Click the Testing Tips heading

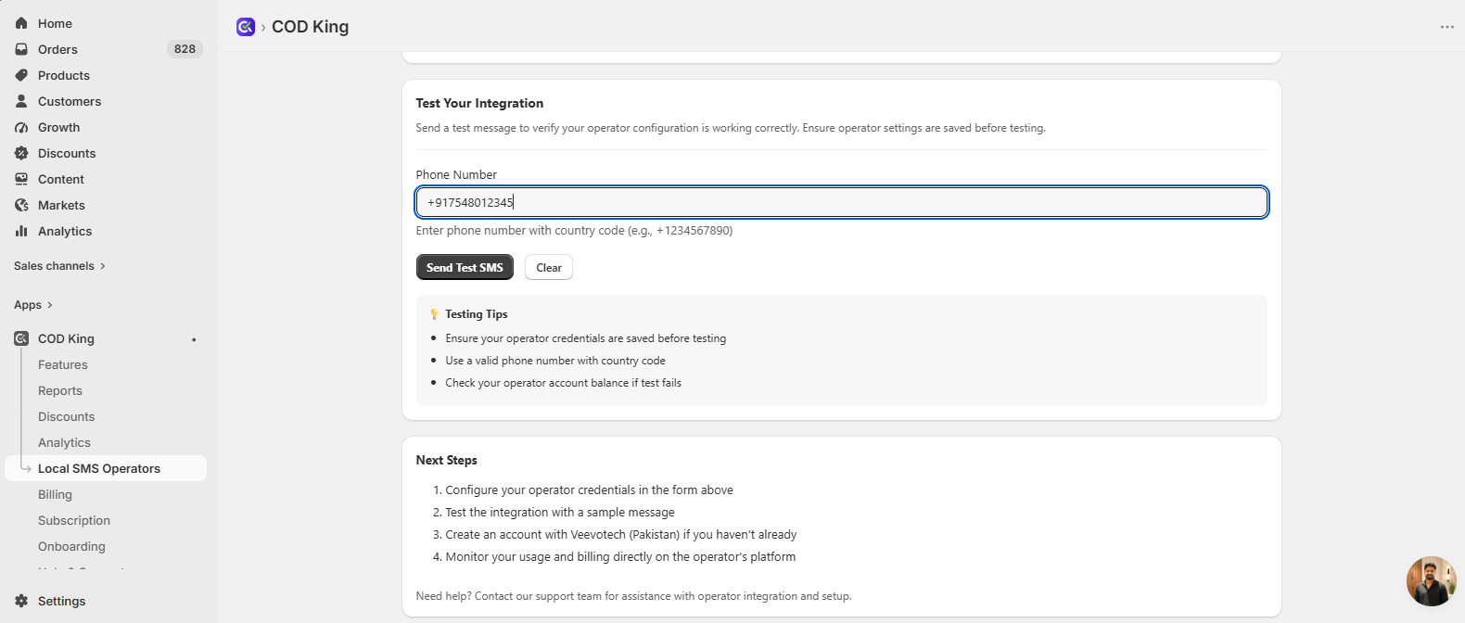pos(477,314)
